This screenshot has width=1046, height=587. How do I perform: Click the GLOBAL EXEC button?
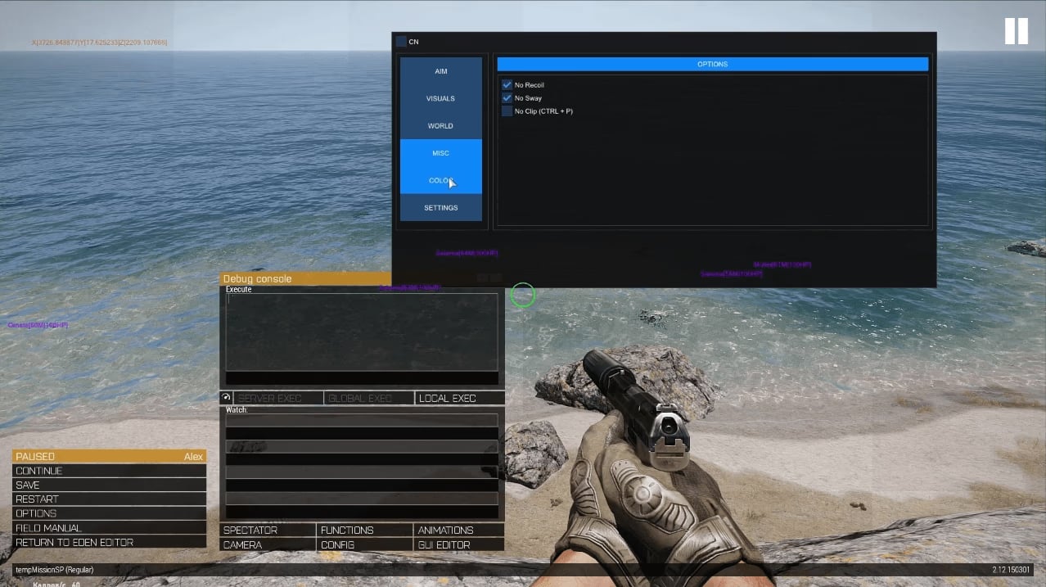(x=369, y=398)
